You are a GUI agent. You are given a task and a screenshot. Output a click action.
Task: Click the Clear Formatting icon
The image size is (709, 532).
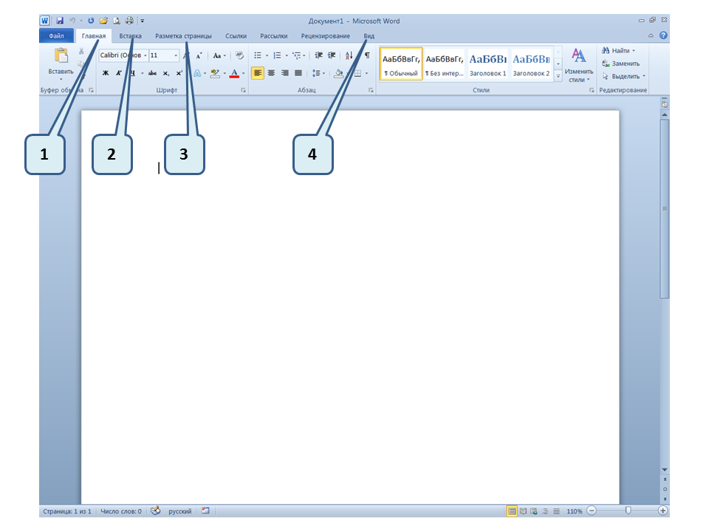click(x=239, y=55)
